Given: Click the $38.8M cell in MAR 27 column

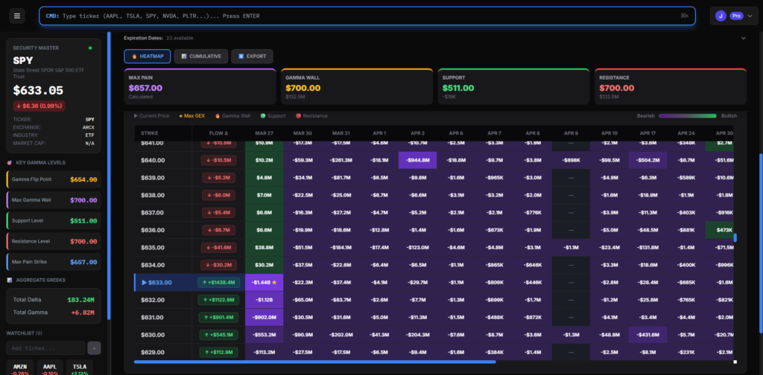Looking at the screenshot, I should tap(265, 247).
